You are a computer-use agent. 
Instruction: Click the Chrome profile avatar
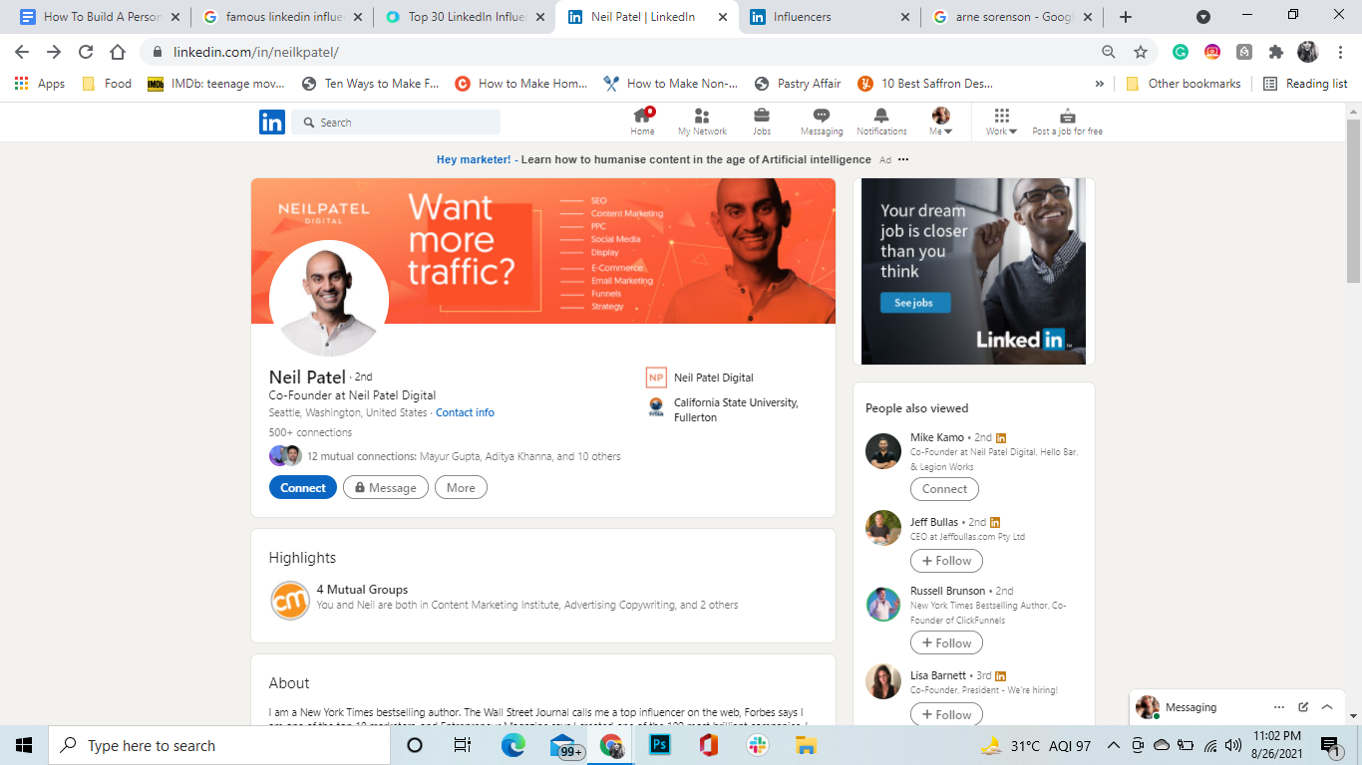point(1308,52)
